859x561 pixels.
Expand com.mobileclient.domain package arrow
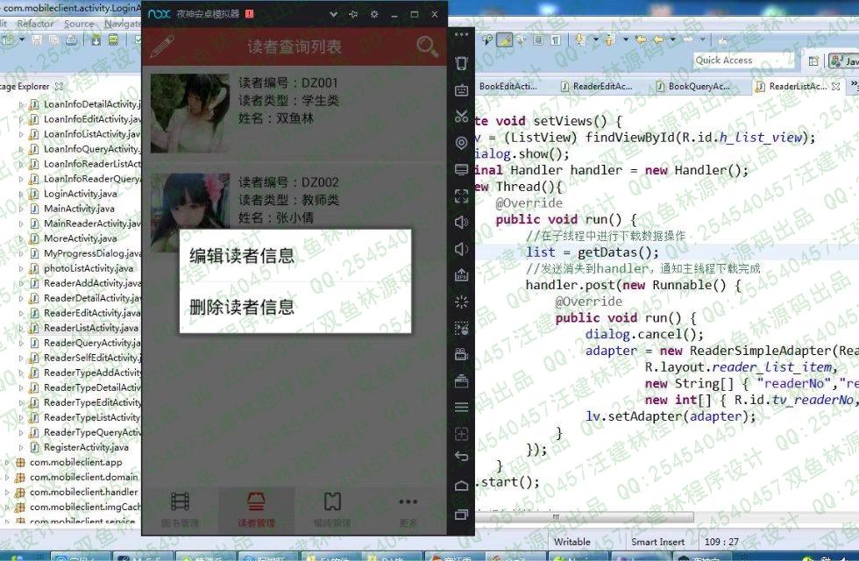point(7,477)
